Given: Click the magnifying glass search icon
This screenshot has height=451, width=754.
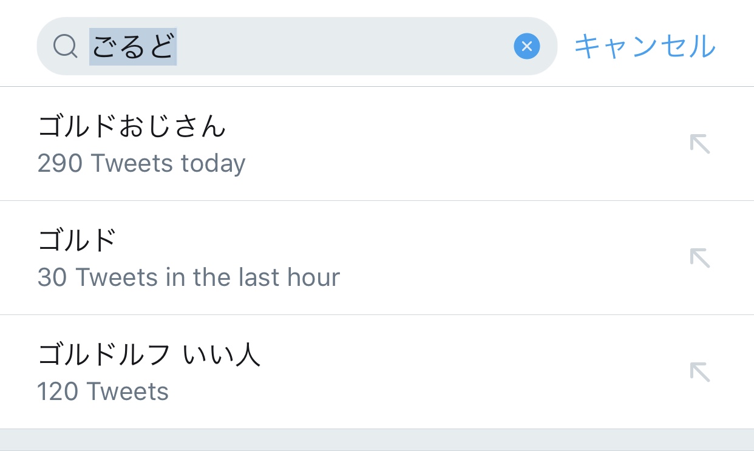Looking at the screenshot, I should [x=65, y=46].
